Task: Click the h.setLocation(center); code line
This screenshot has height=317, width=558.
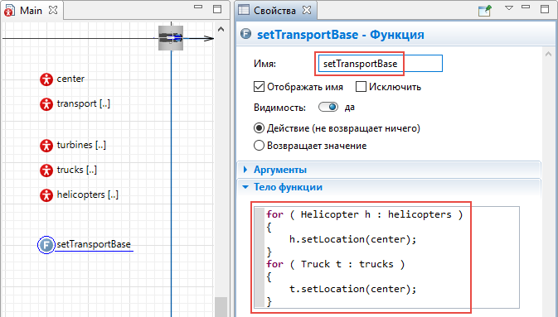Action: point(352,239)
